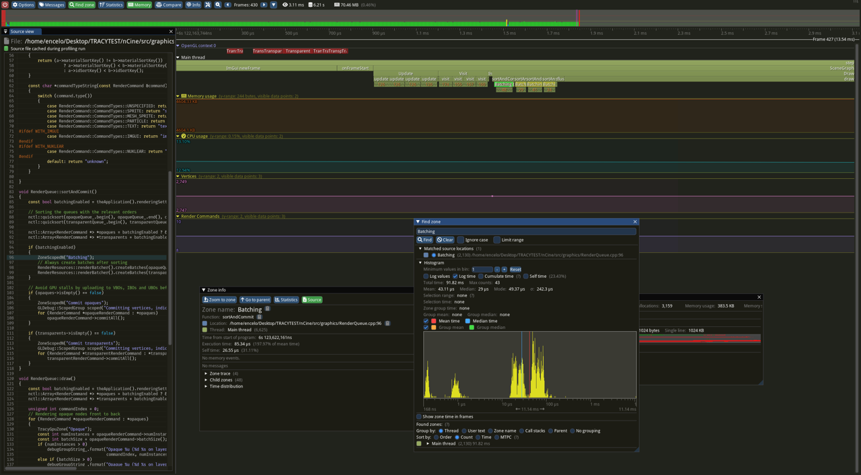Open the Compare traces window
The height and width of the screenshot is (475, 861).
(x=169, y=5)
